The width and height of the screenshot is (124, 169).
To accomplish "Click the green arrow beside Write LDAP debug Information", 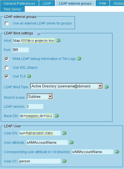I will [x=79, y=59].
